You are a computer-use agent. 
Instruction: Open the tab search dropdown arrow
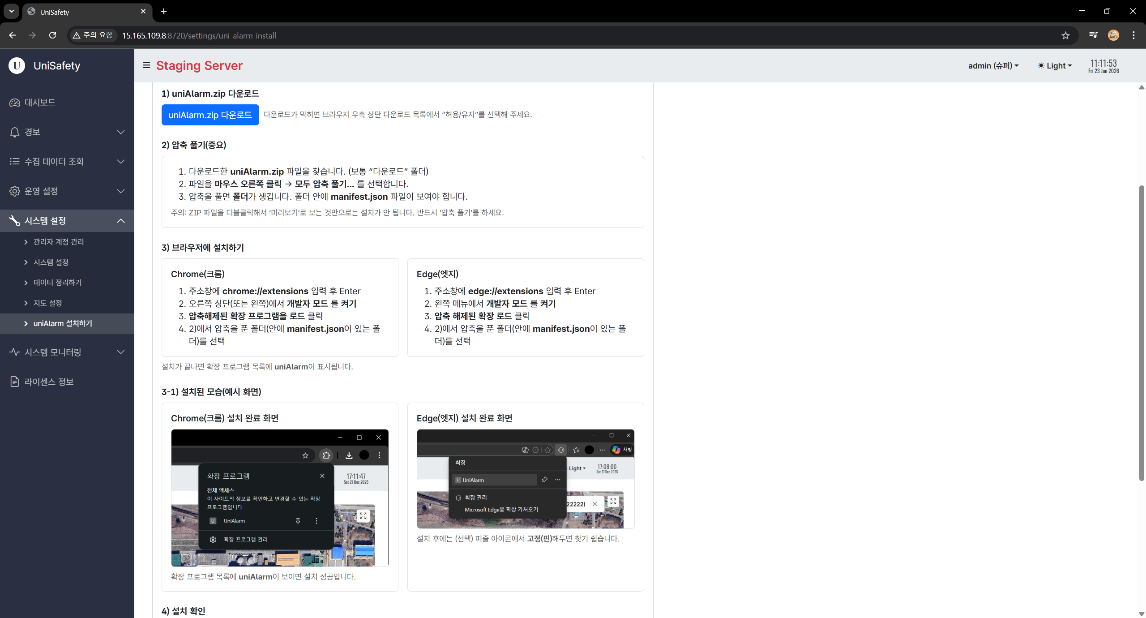(11, 11)
